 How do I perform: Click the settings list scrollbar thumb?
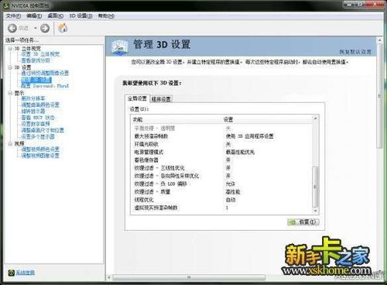pyautogui.click(x=315, y=187)
